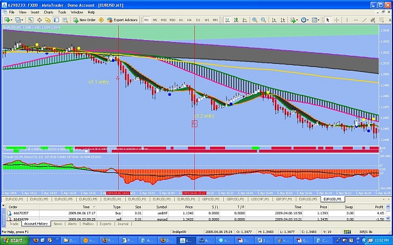
Task: Select the arrow cursor tool
Action: coord(328,20)
